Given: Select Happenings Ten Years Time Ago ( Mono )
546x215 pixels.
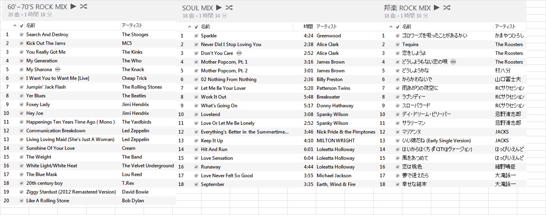Looking at the screenshot, I should click(71, 122).
